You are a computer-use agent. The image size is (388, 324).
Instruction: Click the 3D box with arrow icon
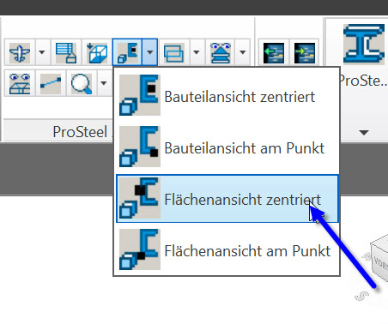pyautogui.click(x=97, y=52)
